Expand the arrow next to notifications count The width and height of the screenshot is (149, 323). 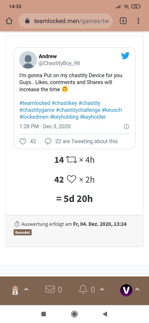coord(102,289)
